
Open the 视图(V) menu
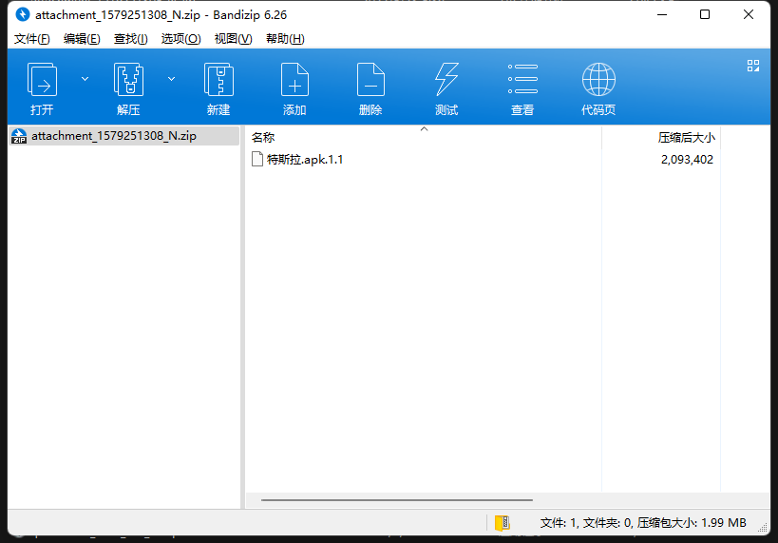click(x=233, y=39)
